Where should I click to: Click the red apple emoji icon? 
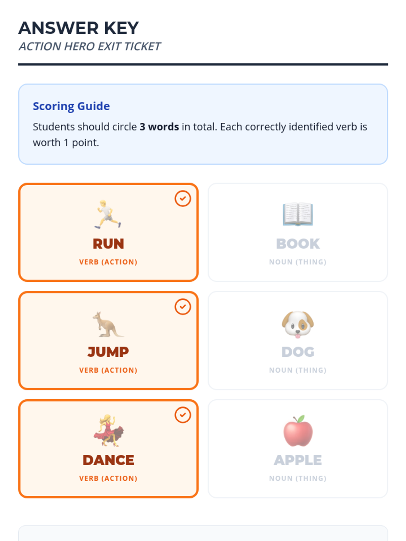point(298,431)
